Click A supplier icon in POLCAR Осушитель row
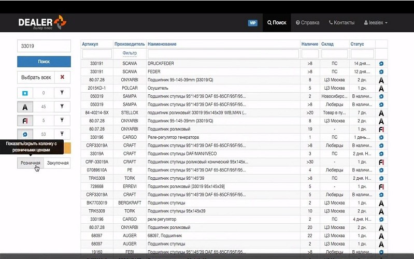 pos(381,89)
